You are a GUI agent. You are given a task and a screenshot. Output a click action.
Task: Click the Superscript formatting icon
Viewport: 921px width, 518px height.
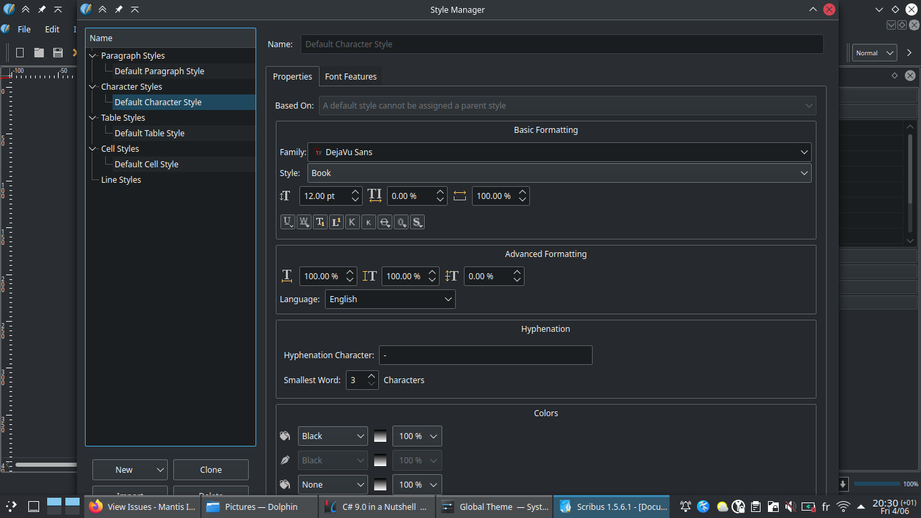point(336,222)
